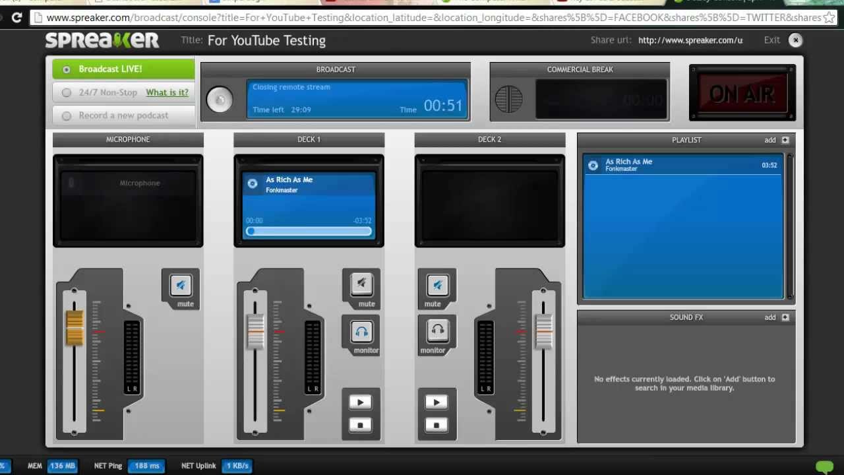Click the Deck 2 volume fader handle
This screenshot has height=475, width=844.
click(544, 332)
